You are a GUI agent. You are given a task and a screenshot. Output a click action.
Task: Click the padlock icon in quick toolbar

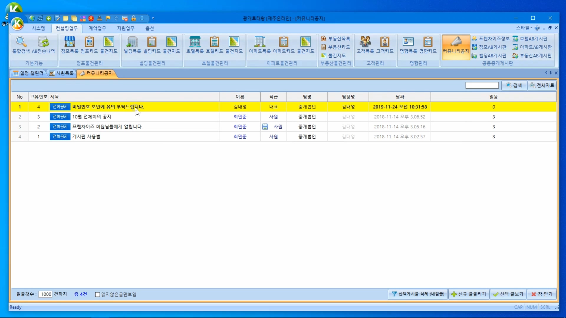pos(134,18)
